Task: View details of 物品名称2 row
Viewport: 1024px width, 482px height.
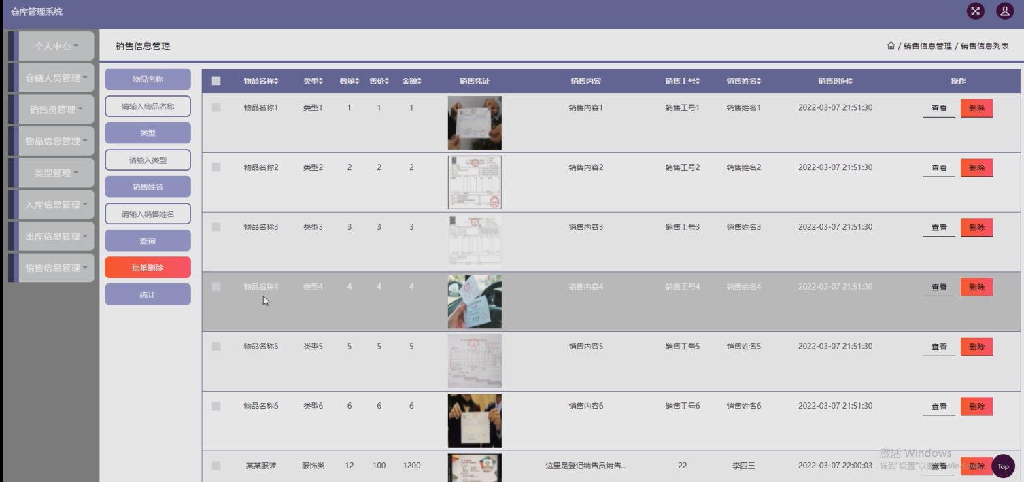Action: point(939,168)
